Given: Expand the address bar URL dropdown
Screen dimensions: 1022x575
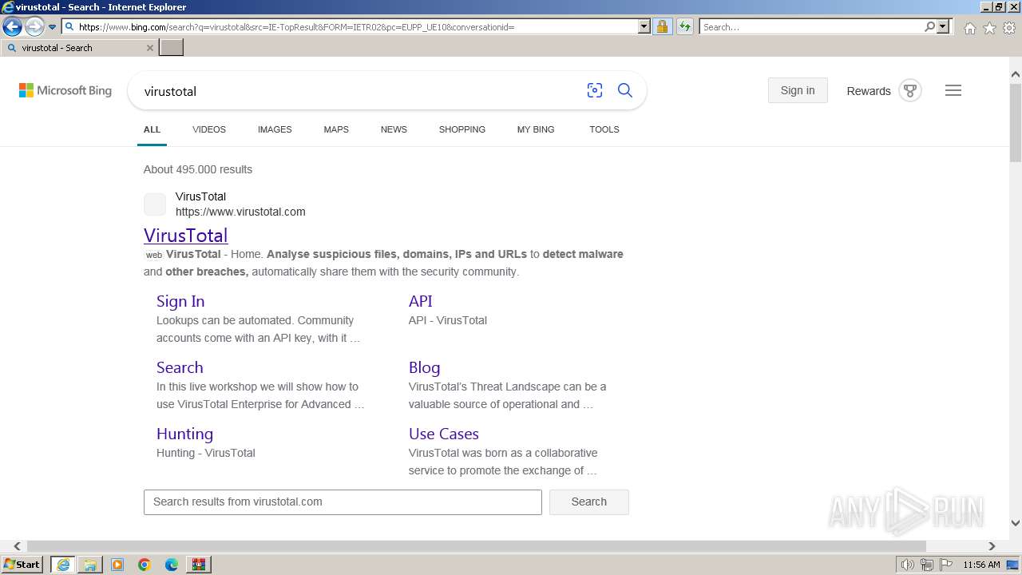Looking at the screenshot, I should (644, 26).
